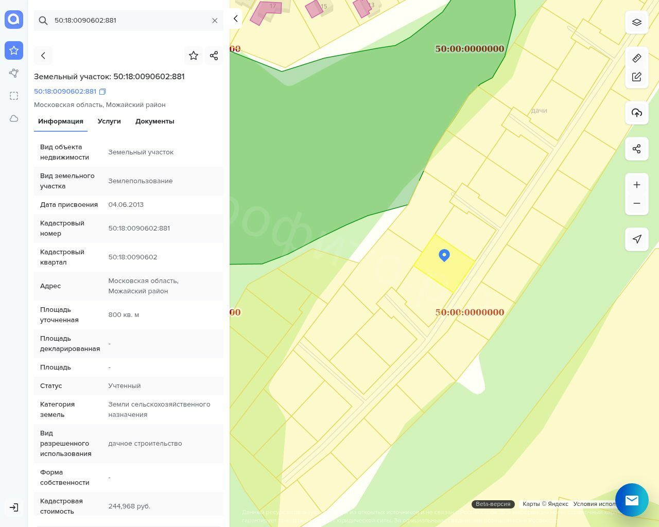659x527 pixels.
Task: Open favorites in left sidebar
Action: 14,50
